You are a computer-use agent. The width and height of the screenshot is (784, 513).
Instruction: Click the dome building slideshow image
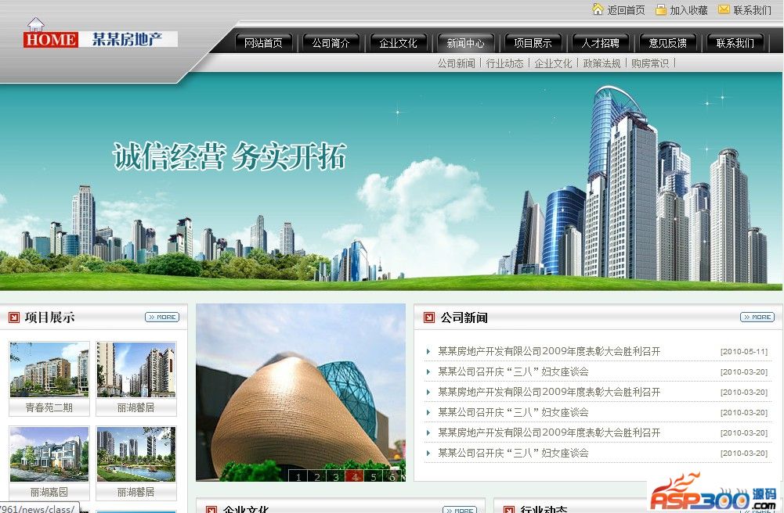click(301, 393)
